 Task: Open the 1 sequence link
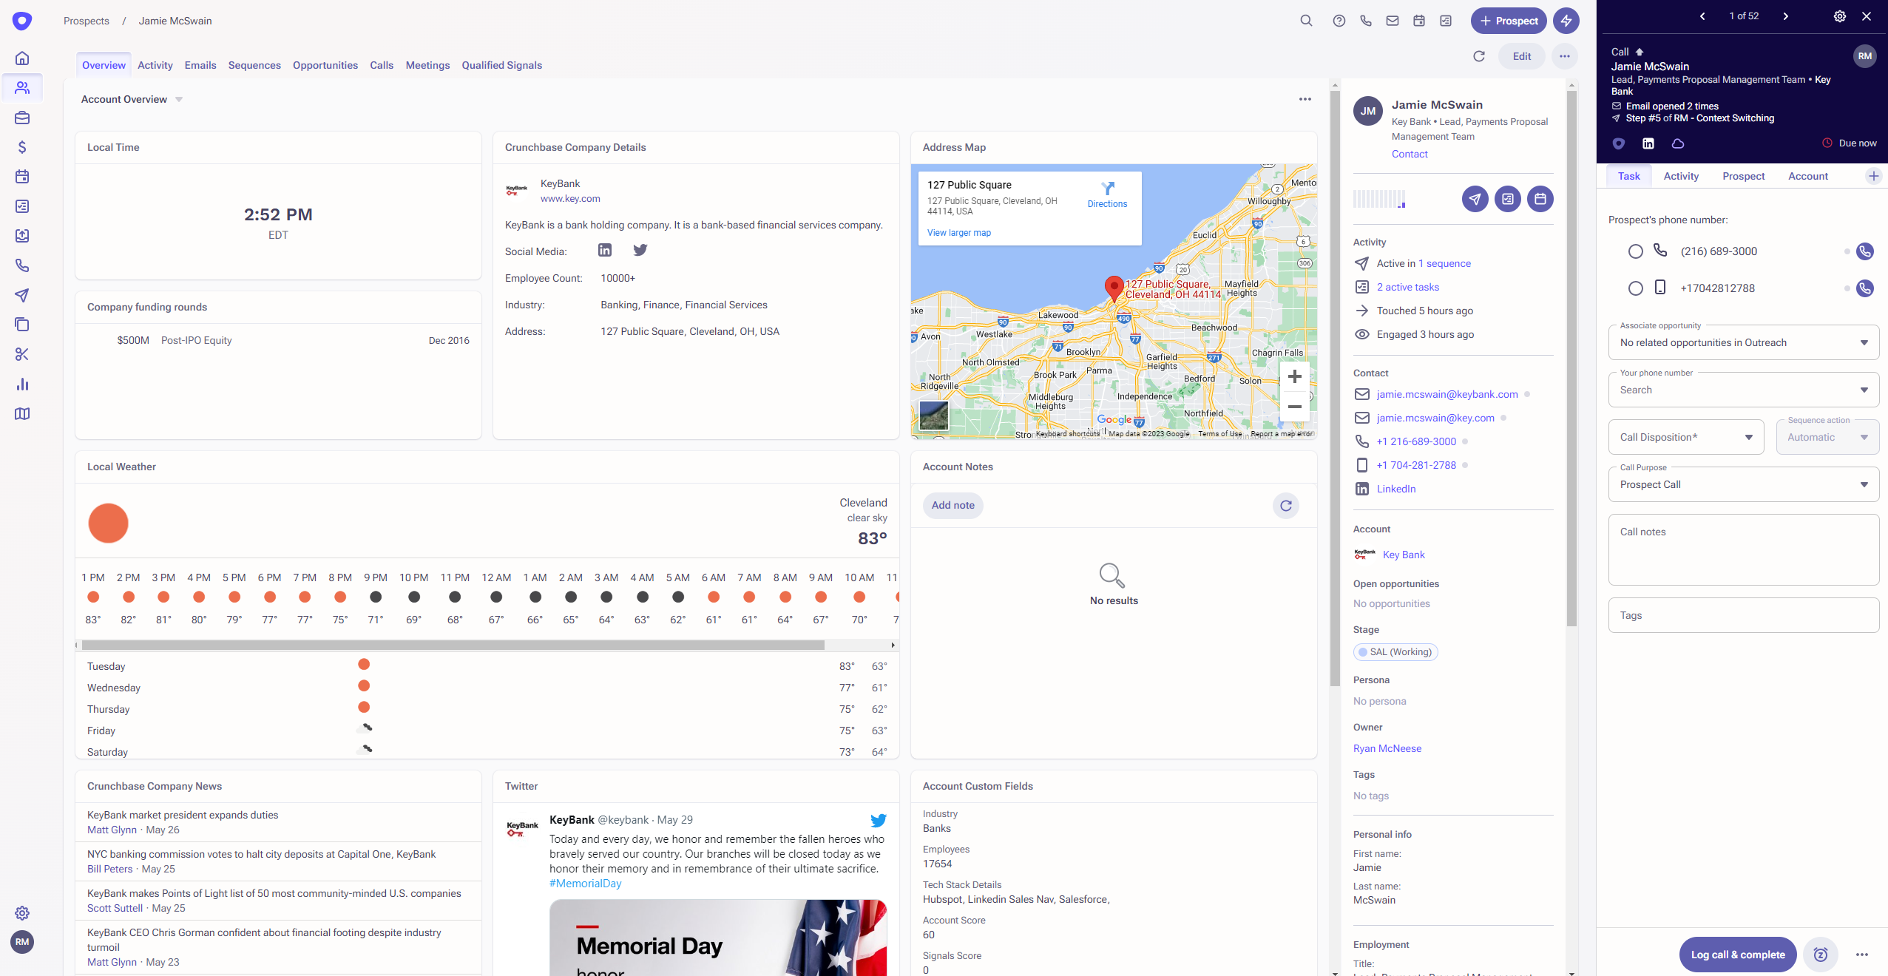pos(1444,264)
